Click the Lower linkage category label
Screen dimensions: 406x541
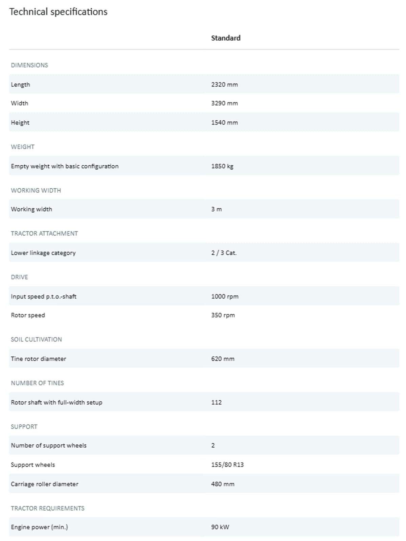click(x=43, y=253)
